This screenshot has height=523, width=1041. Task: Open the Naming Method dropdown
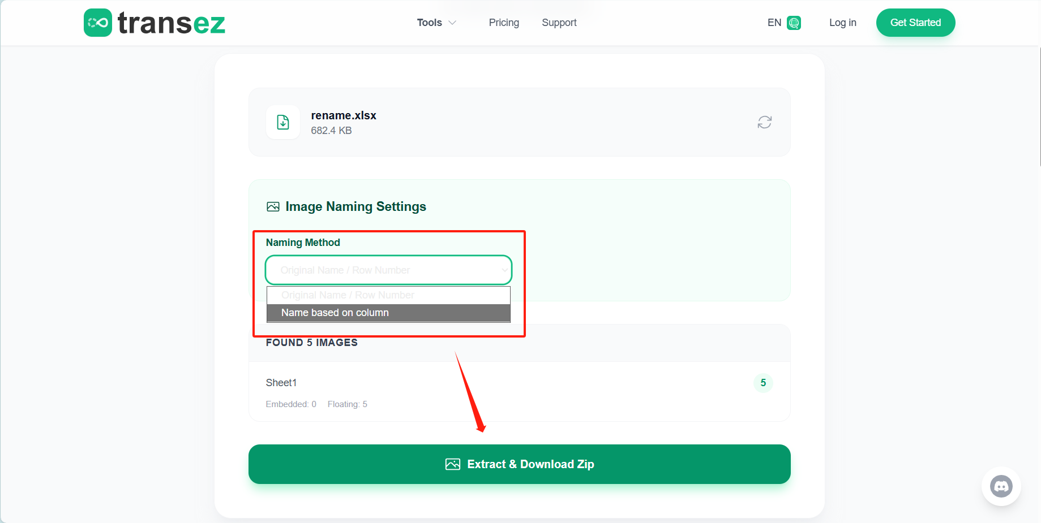pos(388,270)
